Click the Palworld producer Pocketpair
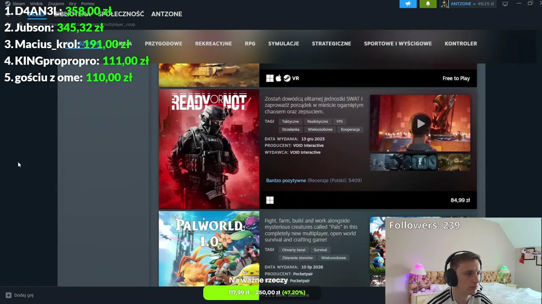542x304 pixels. click(x=303, y=274)
